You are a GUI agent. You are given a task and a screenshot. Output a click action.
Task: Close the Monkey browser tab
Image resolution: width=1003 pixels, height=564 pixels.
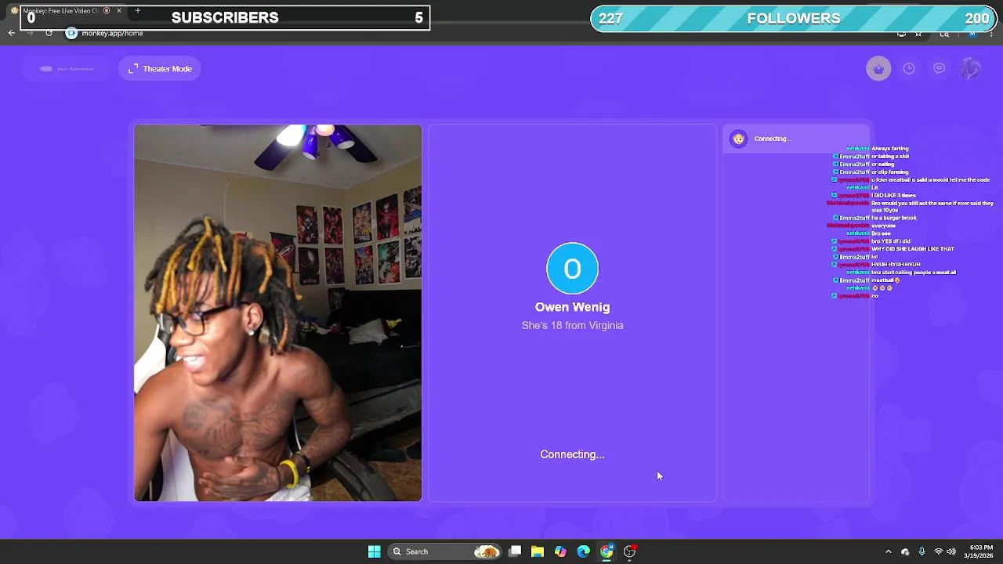tap(119, 11)
